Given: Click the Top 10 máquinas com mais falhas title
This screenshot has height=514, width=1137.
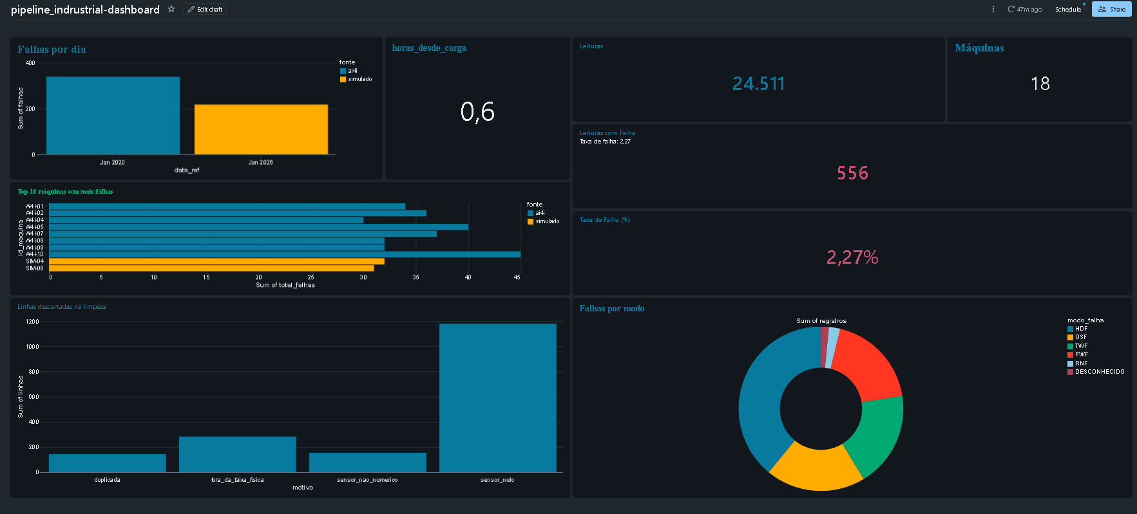Looking at the screenshot, I should [65, 192].
